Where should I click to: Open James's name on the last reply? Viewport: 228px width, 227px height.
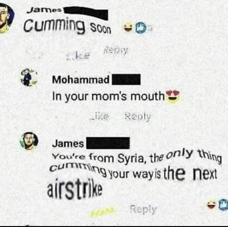pos(68,143)
